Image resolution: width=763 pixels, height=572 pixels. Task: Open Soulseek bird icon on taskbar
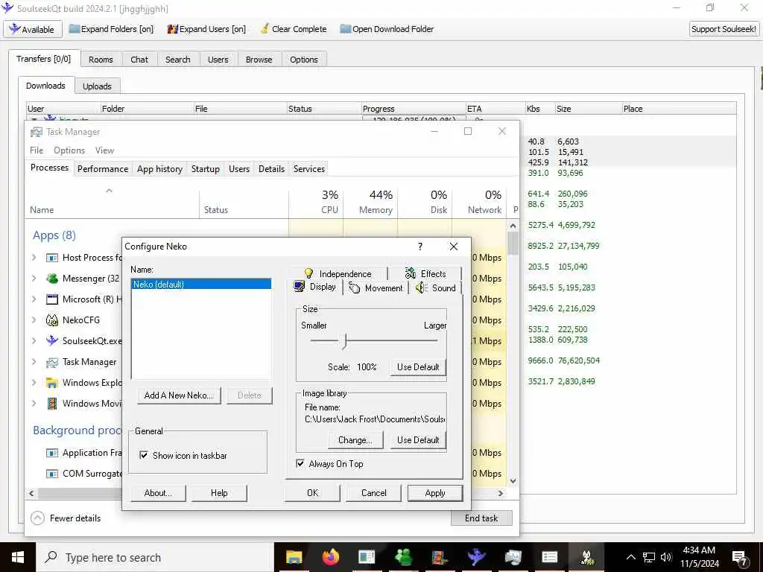[476, 557]
